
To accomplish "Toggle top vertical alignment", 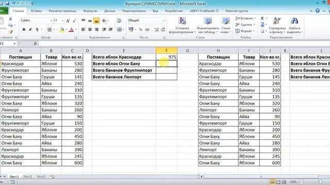I will click(x=84, y=21).
